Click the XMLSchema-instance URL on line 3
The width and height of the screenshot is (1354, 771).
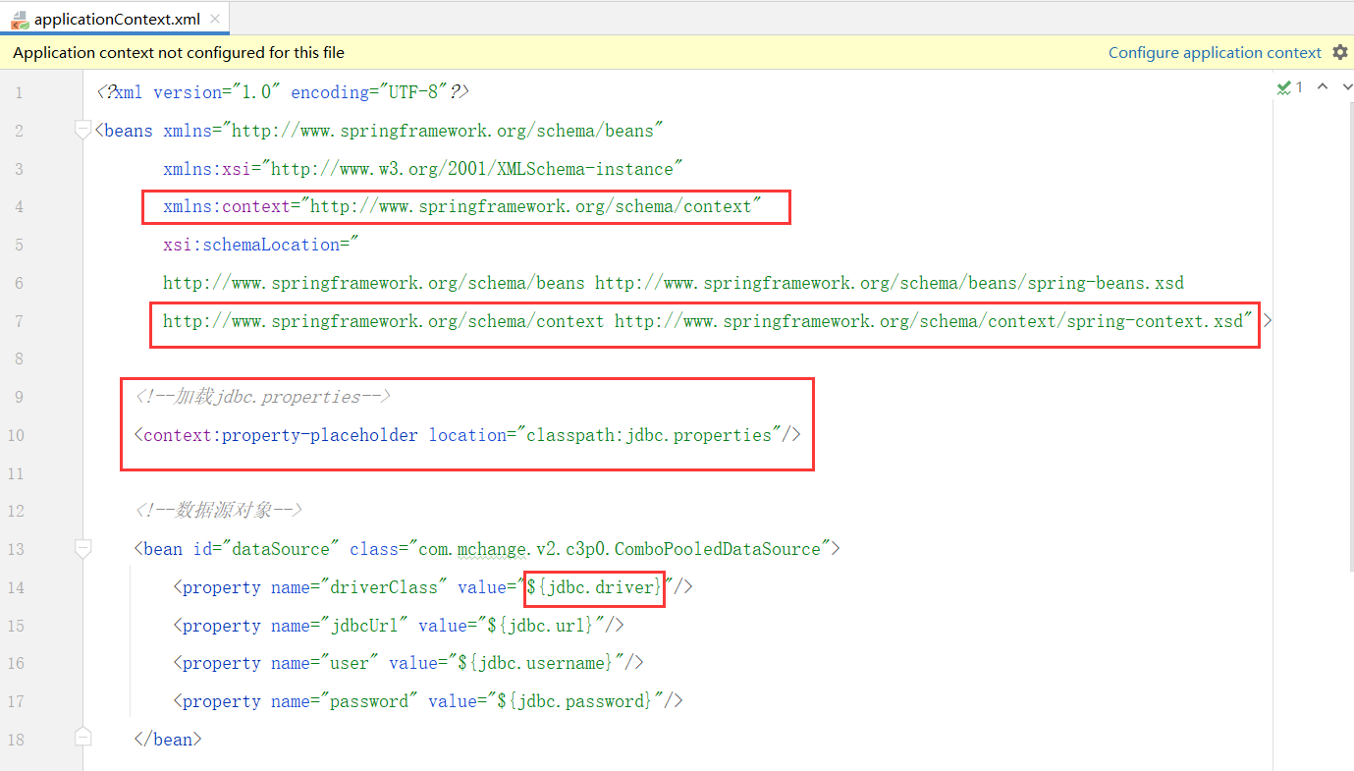(x=472, y=169)
